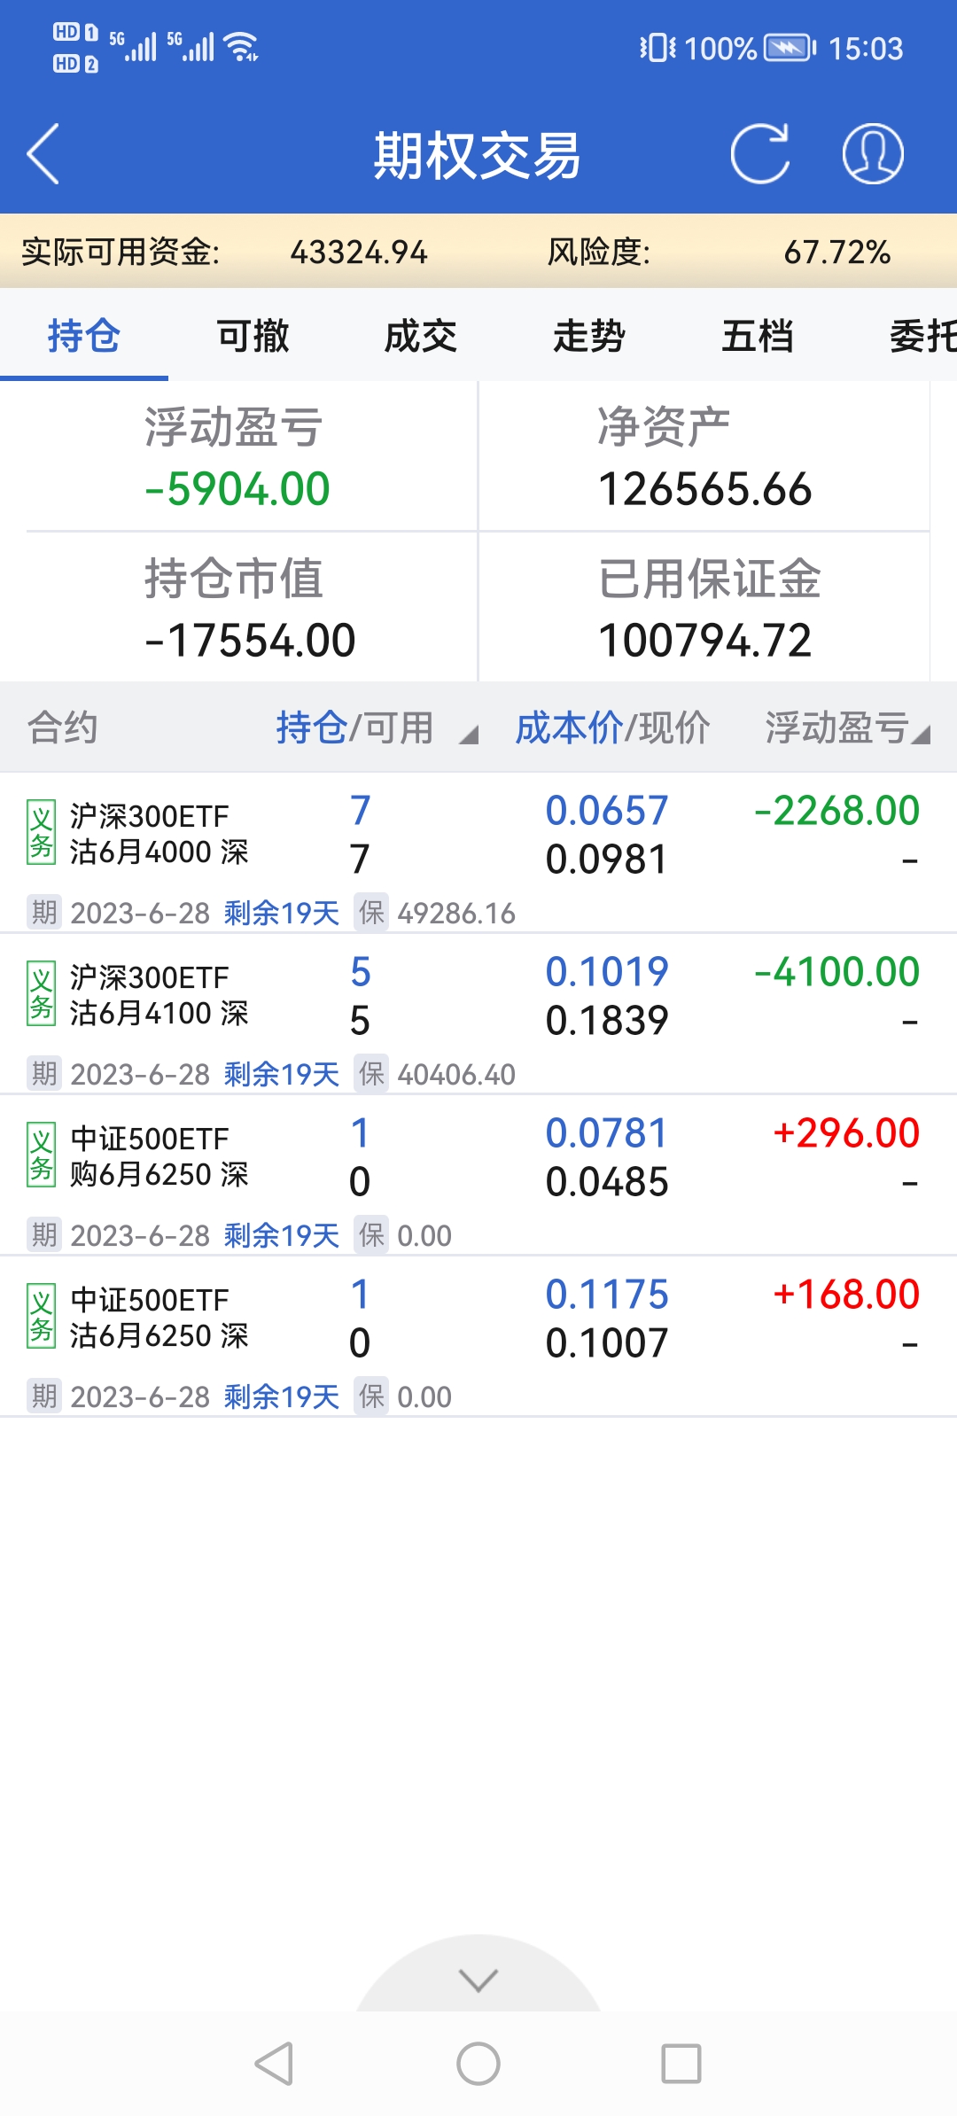The image size is (957, 2116).
Task: Open the 走势 tab
Action: (x=589, y=337)
